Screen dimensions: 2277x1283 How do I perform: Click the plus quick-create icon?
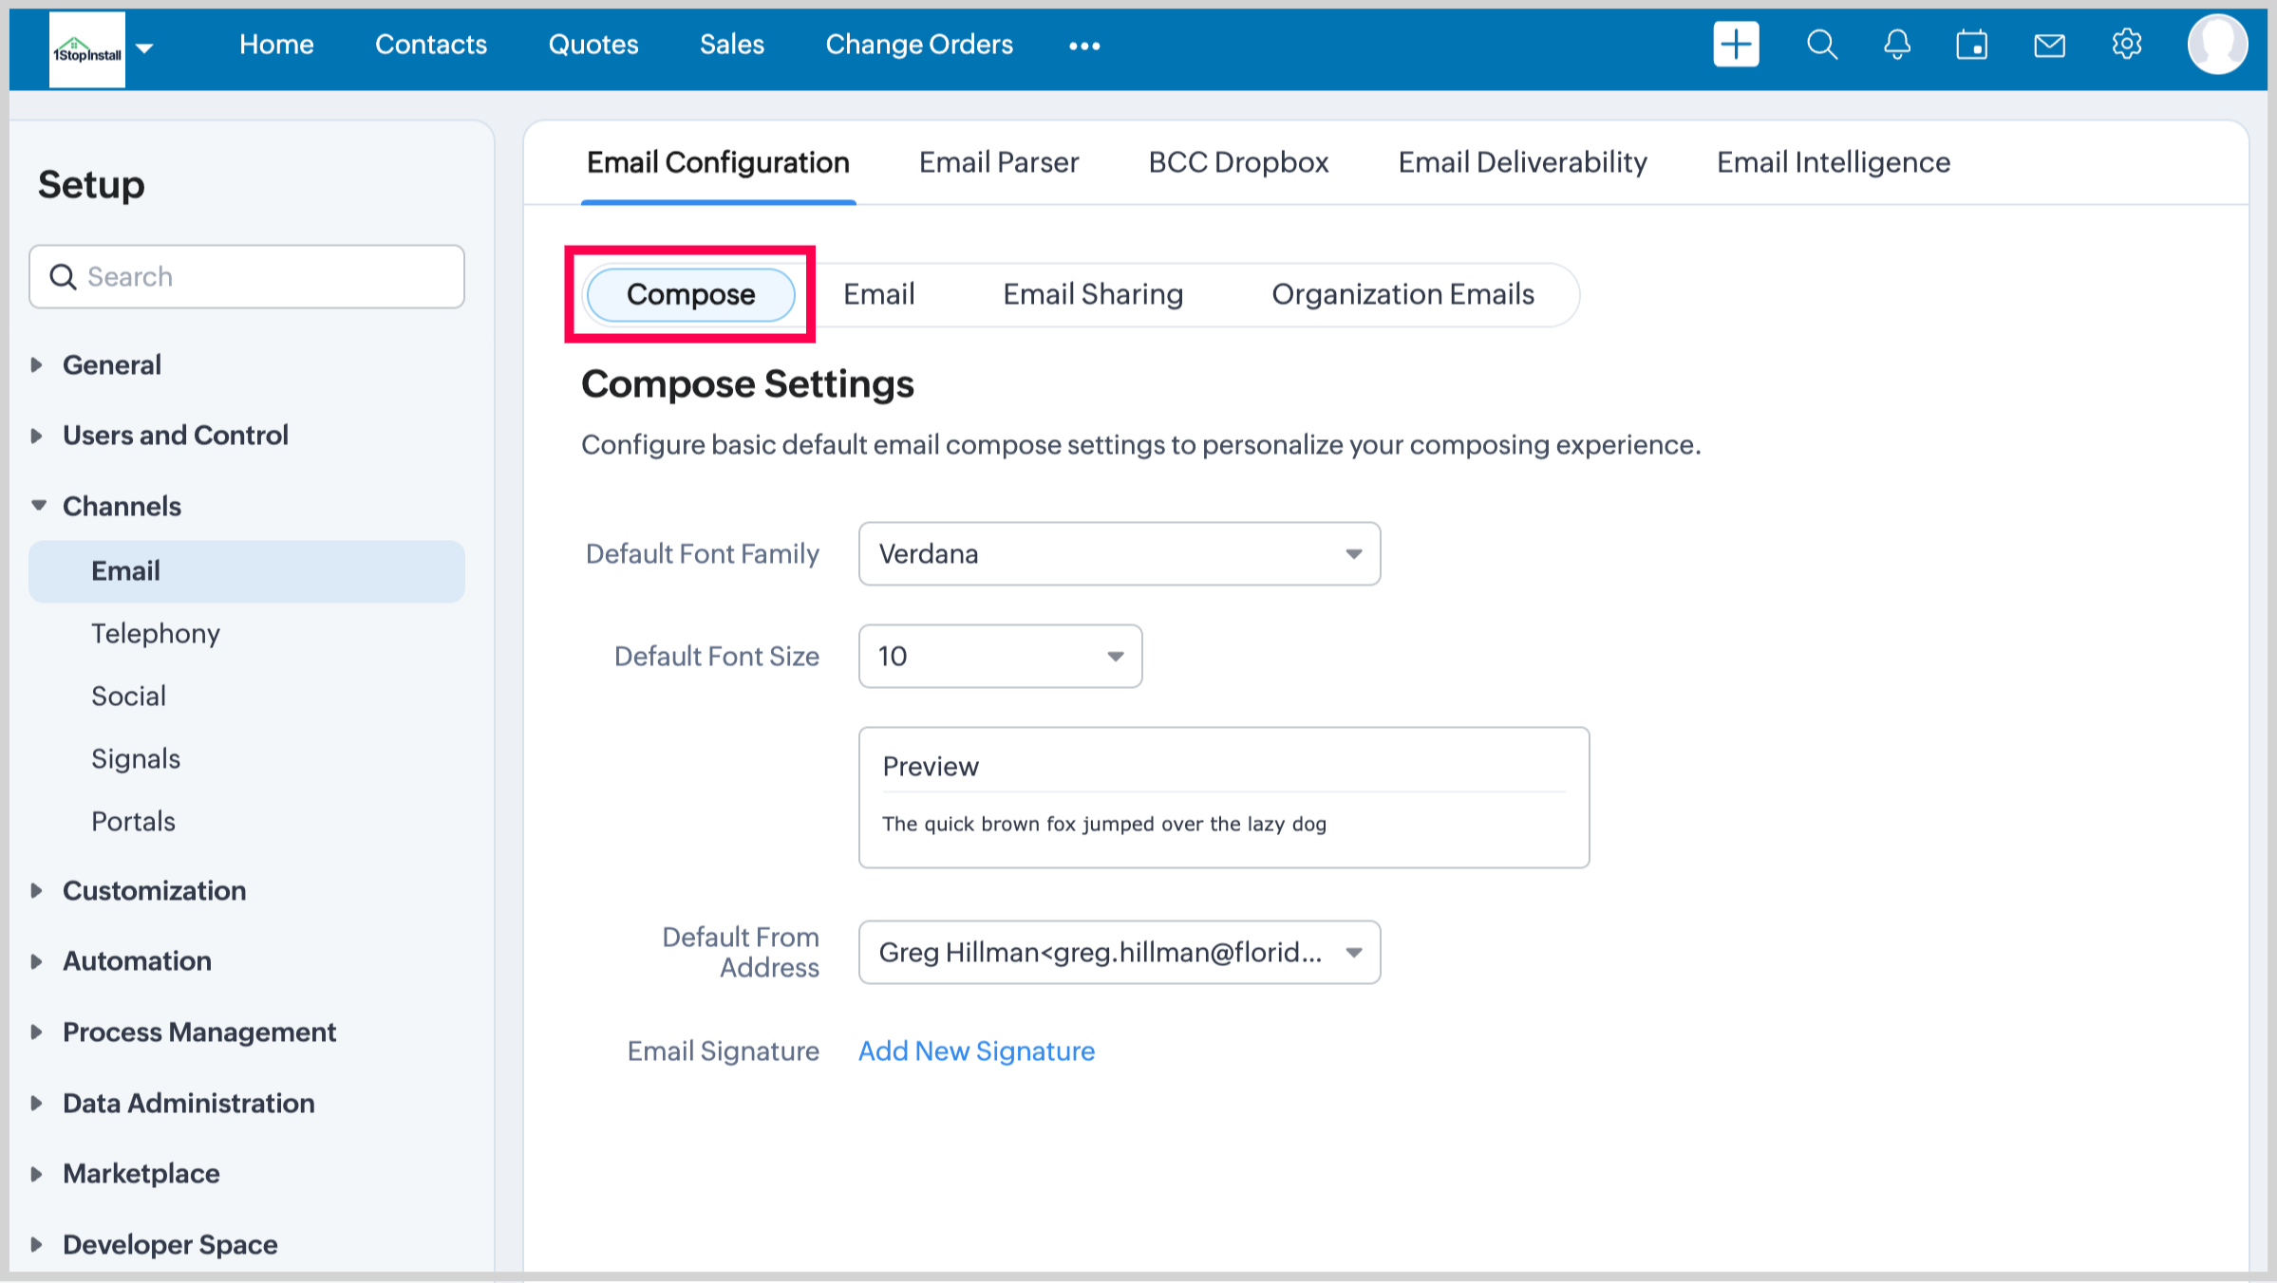[x=1735, y=45]
